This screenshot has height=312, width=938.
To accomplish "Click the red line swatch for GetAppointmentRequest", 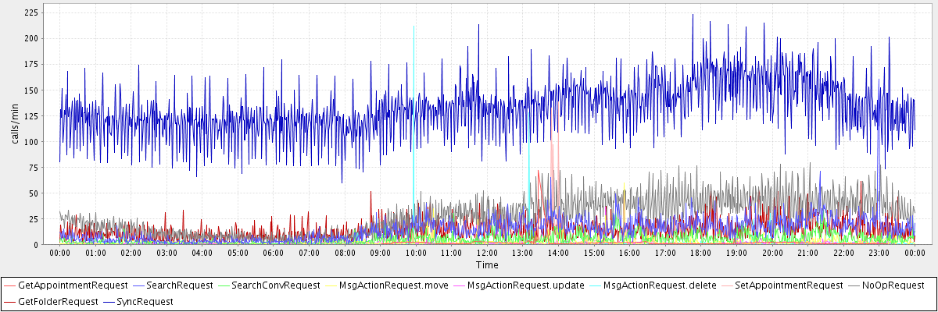I will 9,285.
